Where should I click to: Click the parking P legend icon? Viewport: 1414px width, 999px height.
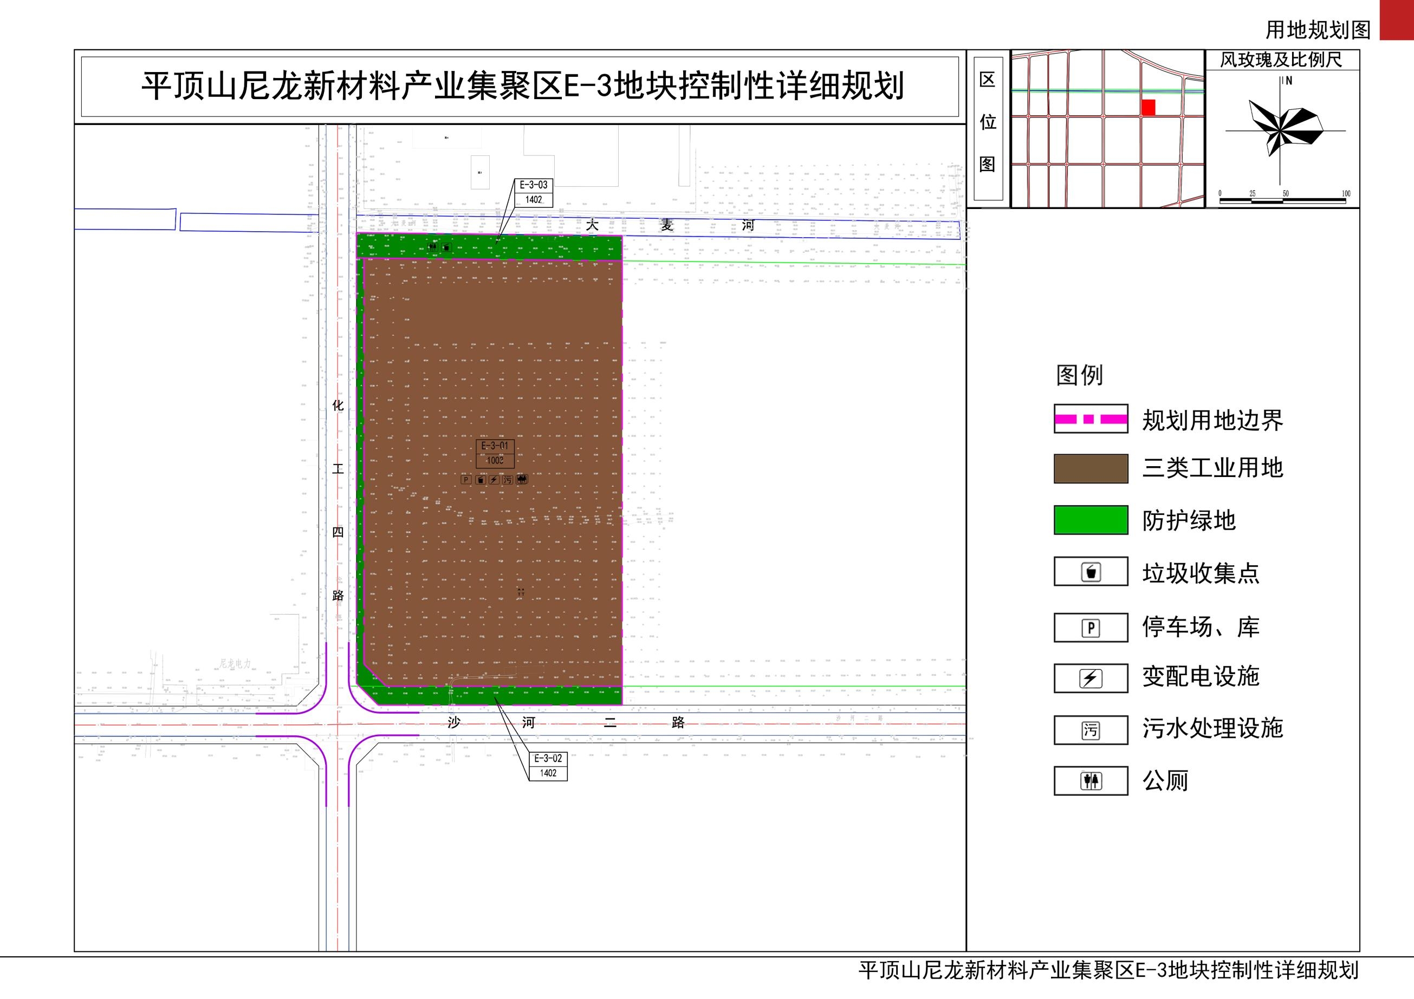[1091, 628]
